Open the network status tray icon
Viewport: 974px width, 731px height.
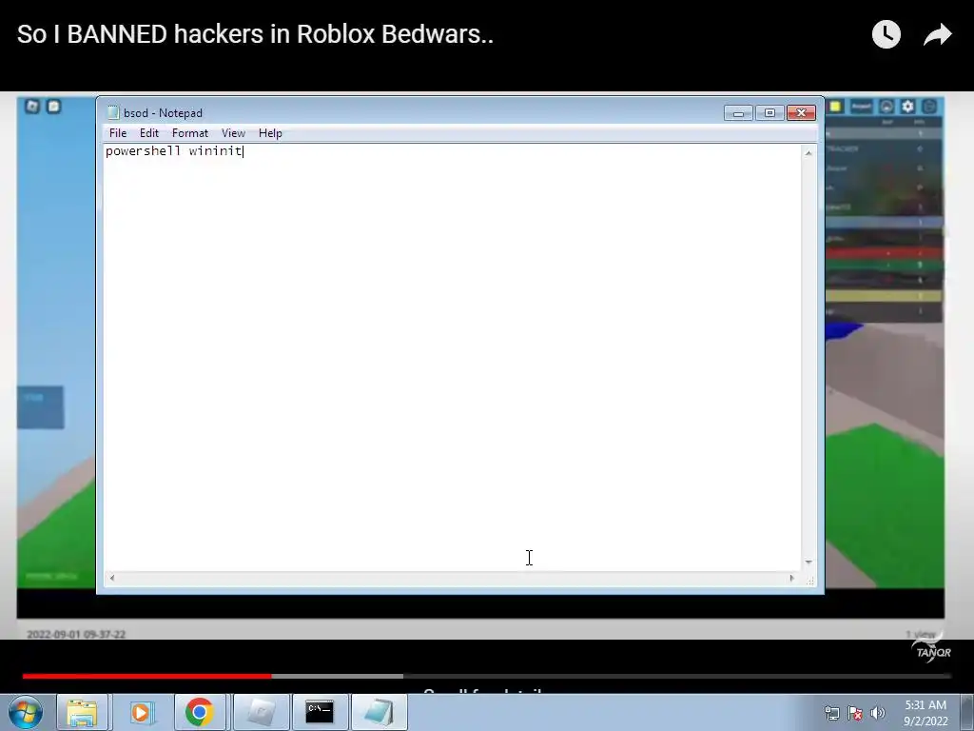[x=831, y=713]
